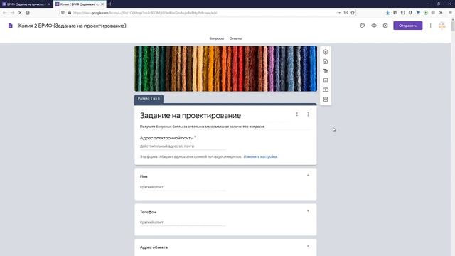The width and height of the screenshot is (455, 256).
Task: Open form settings gear icon
Action: coord(385,26)
